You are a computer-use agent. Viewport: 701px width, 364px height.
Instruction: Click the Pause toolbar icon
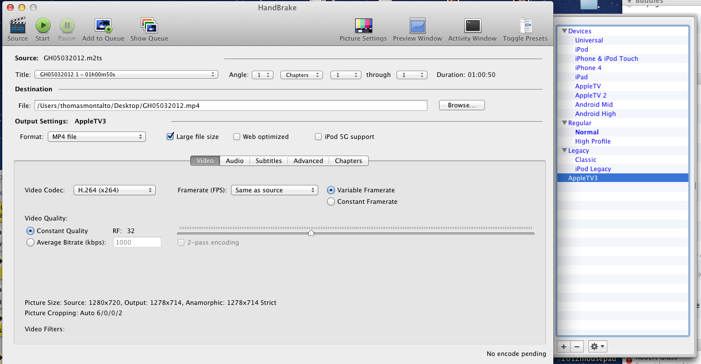point(67,26)
